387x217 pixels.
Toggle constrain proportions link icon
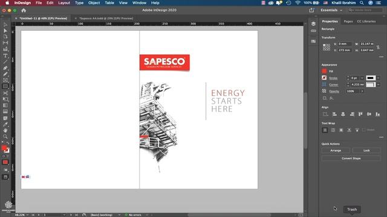[378, 47]
